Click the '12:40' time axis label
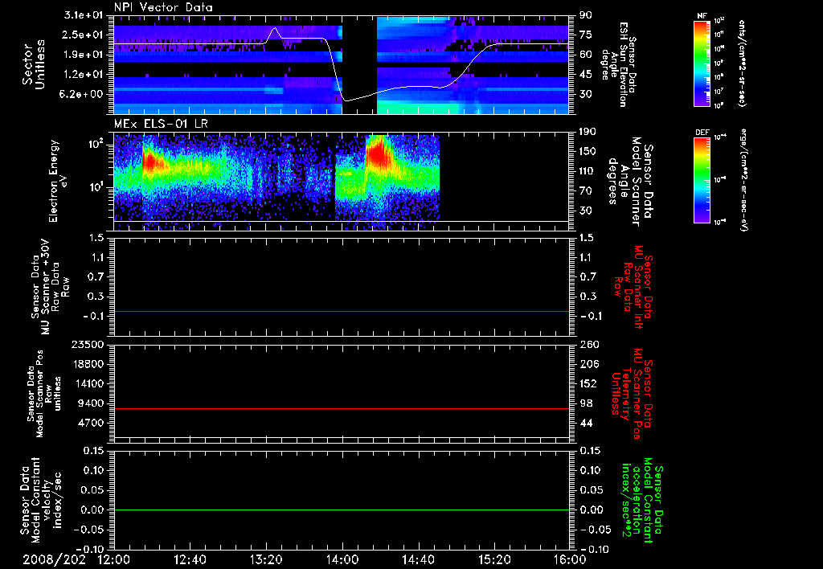 190,559
